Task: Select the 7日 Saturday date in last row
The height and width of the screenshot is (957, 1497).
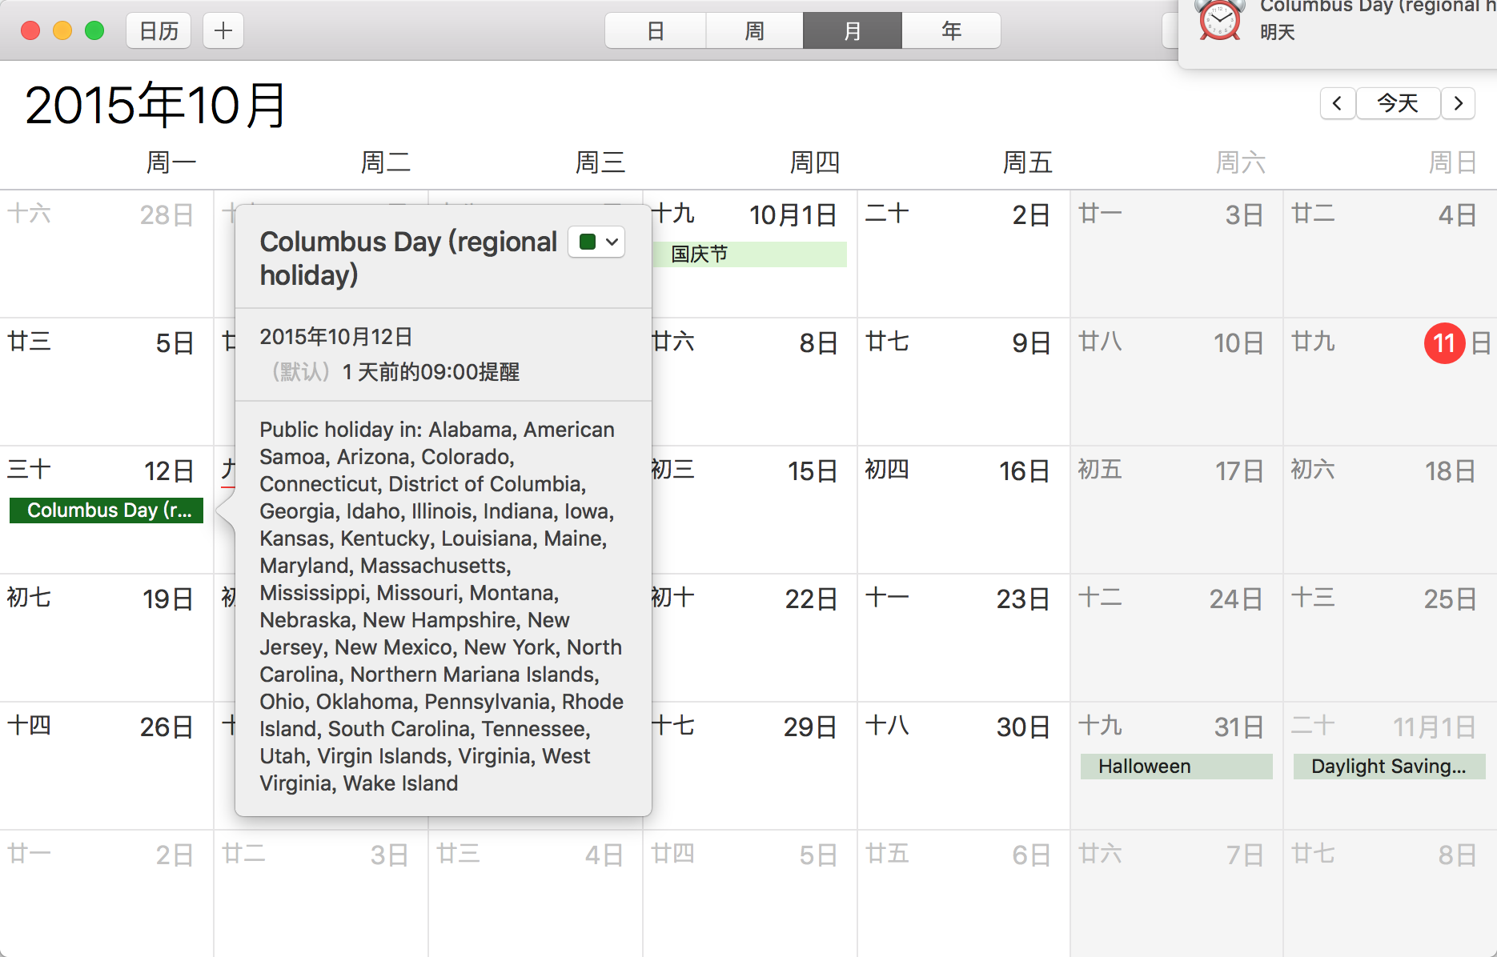Action: pyautogui.click(x=1245, y=855)
